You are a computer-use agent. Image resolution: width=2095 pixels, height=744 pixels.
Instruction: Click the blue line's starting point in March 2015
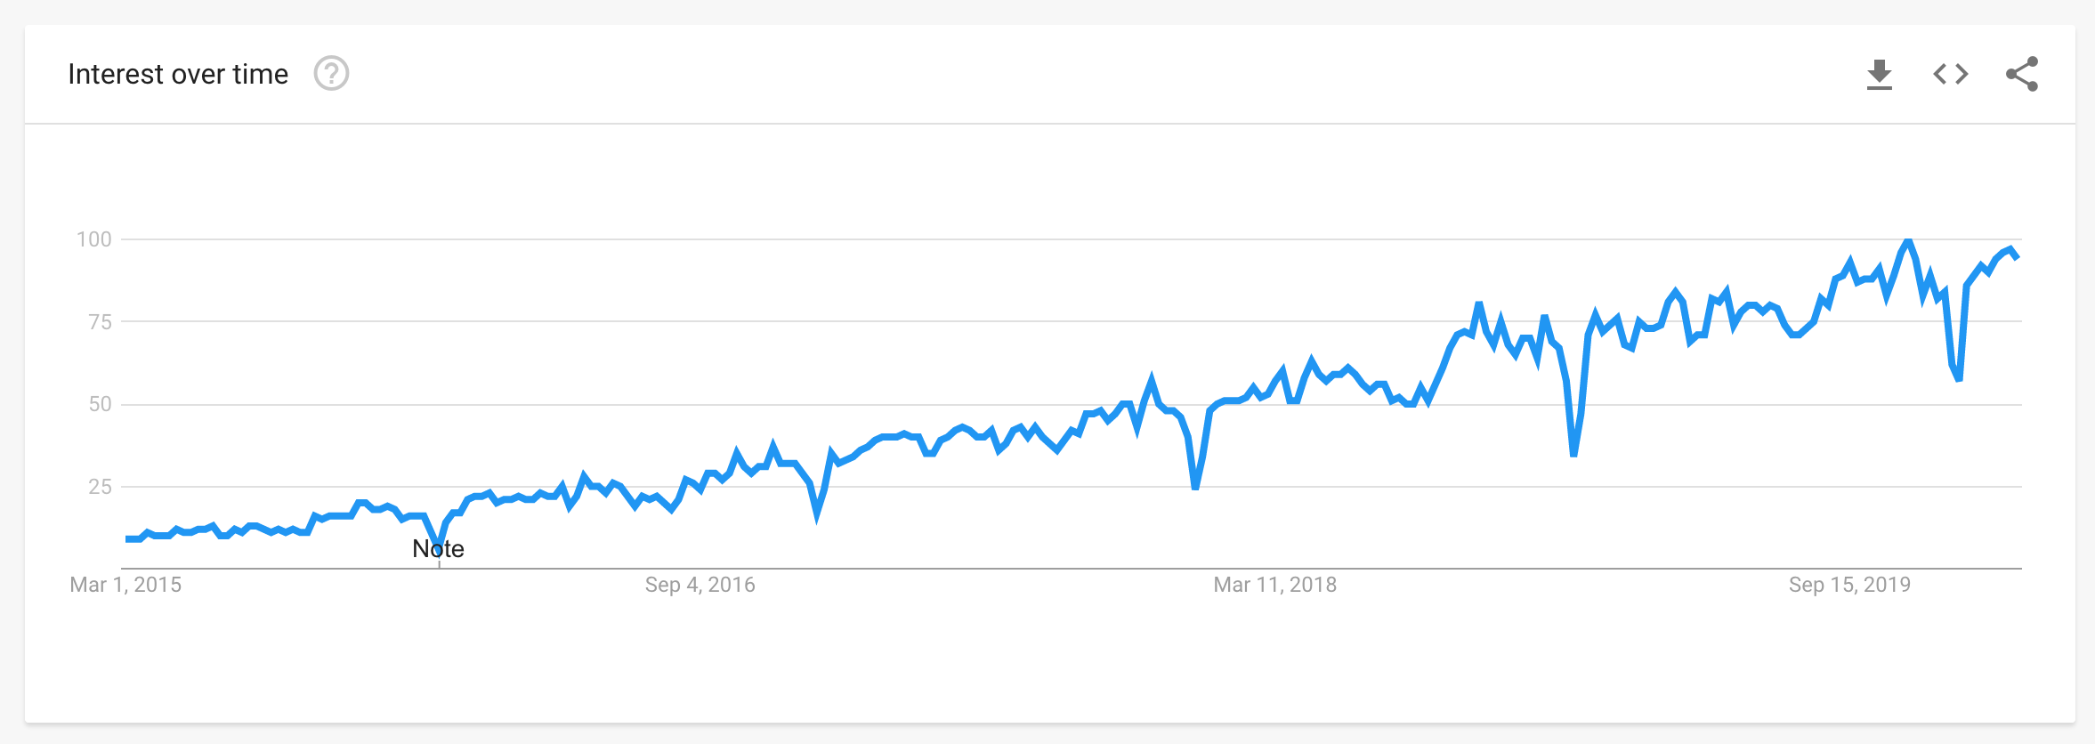(x=127, y=538)
